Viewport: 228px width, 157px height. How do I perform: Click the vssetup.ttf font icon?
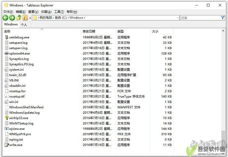coord(7,96)
